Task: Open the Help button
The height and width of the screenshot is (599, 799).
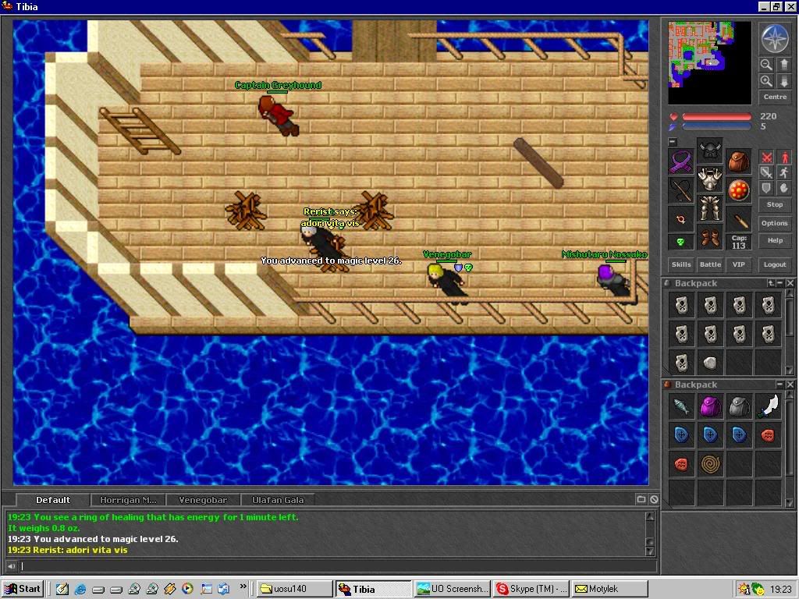Action: coord(775,240)
